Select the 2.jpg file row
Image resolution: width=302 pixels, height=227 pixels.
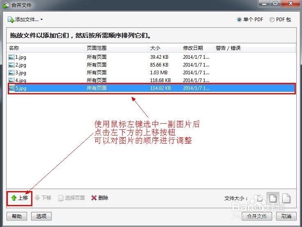[151, 65]
